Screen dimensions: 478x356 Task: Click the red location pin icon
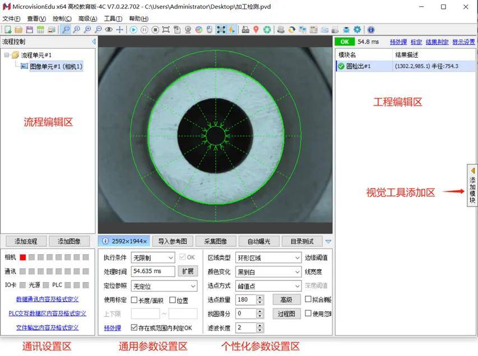pos(256,30)
